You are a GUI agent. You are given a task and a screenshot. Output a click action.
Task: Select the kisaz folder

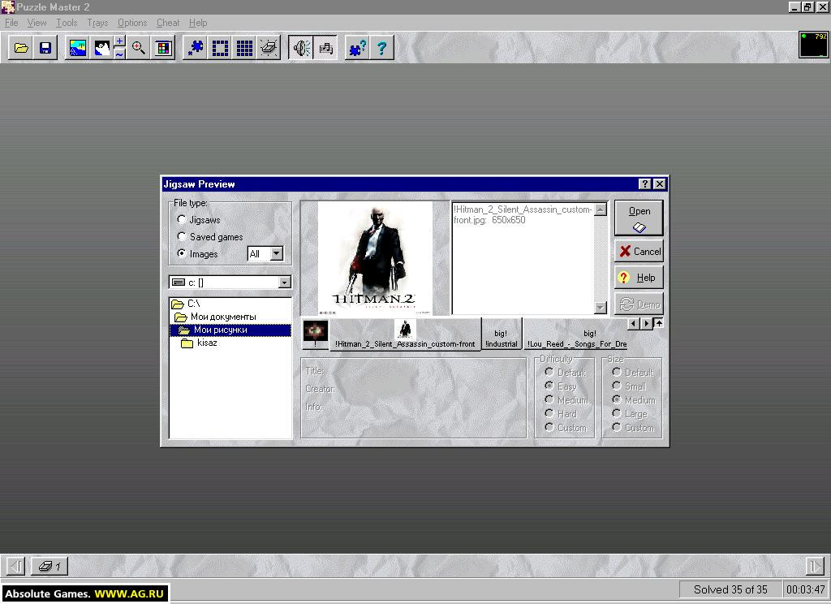[x=200, y=343]
